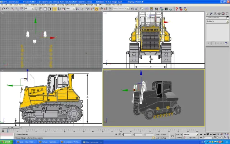Open Render Setup teapot icon
230x144 pixels.
pos(162,9)
